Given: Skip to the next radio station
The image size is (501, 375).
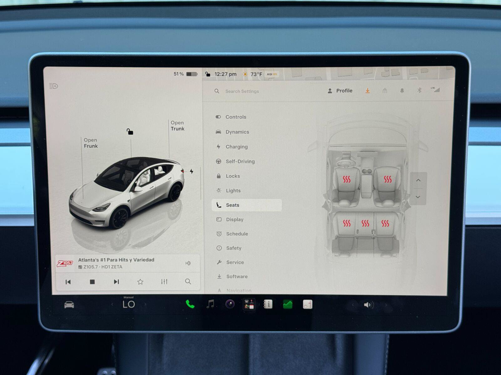Looking at the screenshot, I should click(x=116, y=282).
